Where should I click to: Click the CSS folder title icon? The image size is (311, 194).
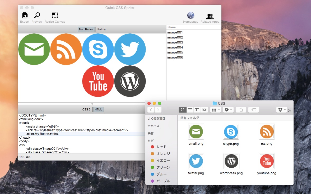point(215,103)
